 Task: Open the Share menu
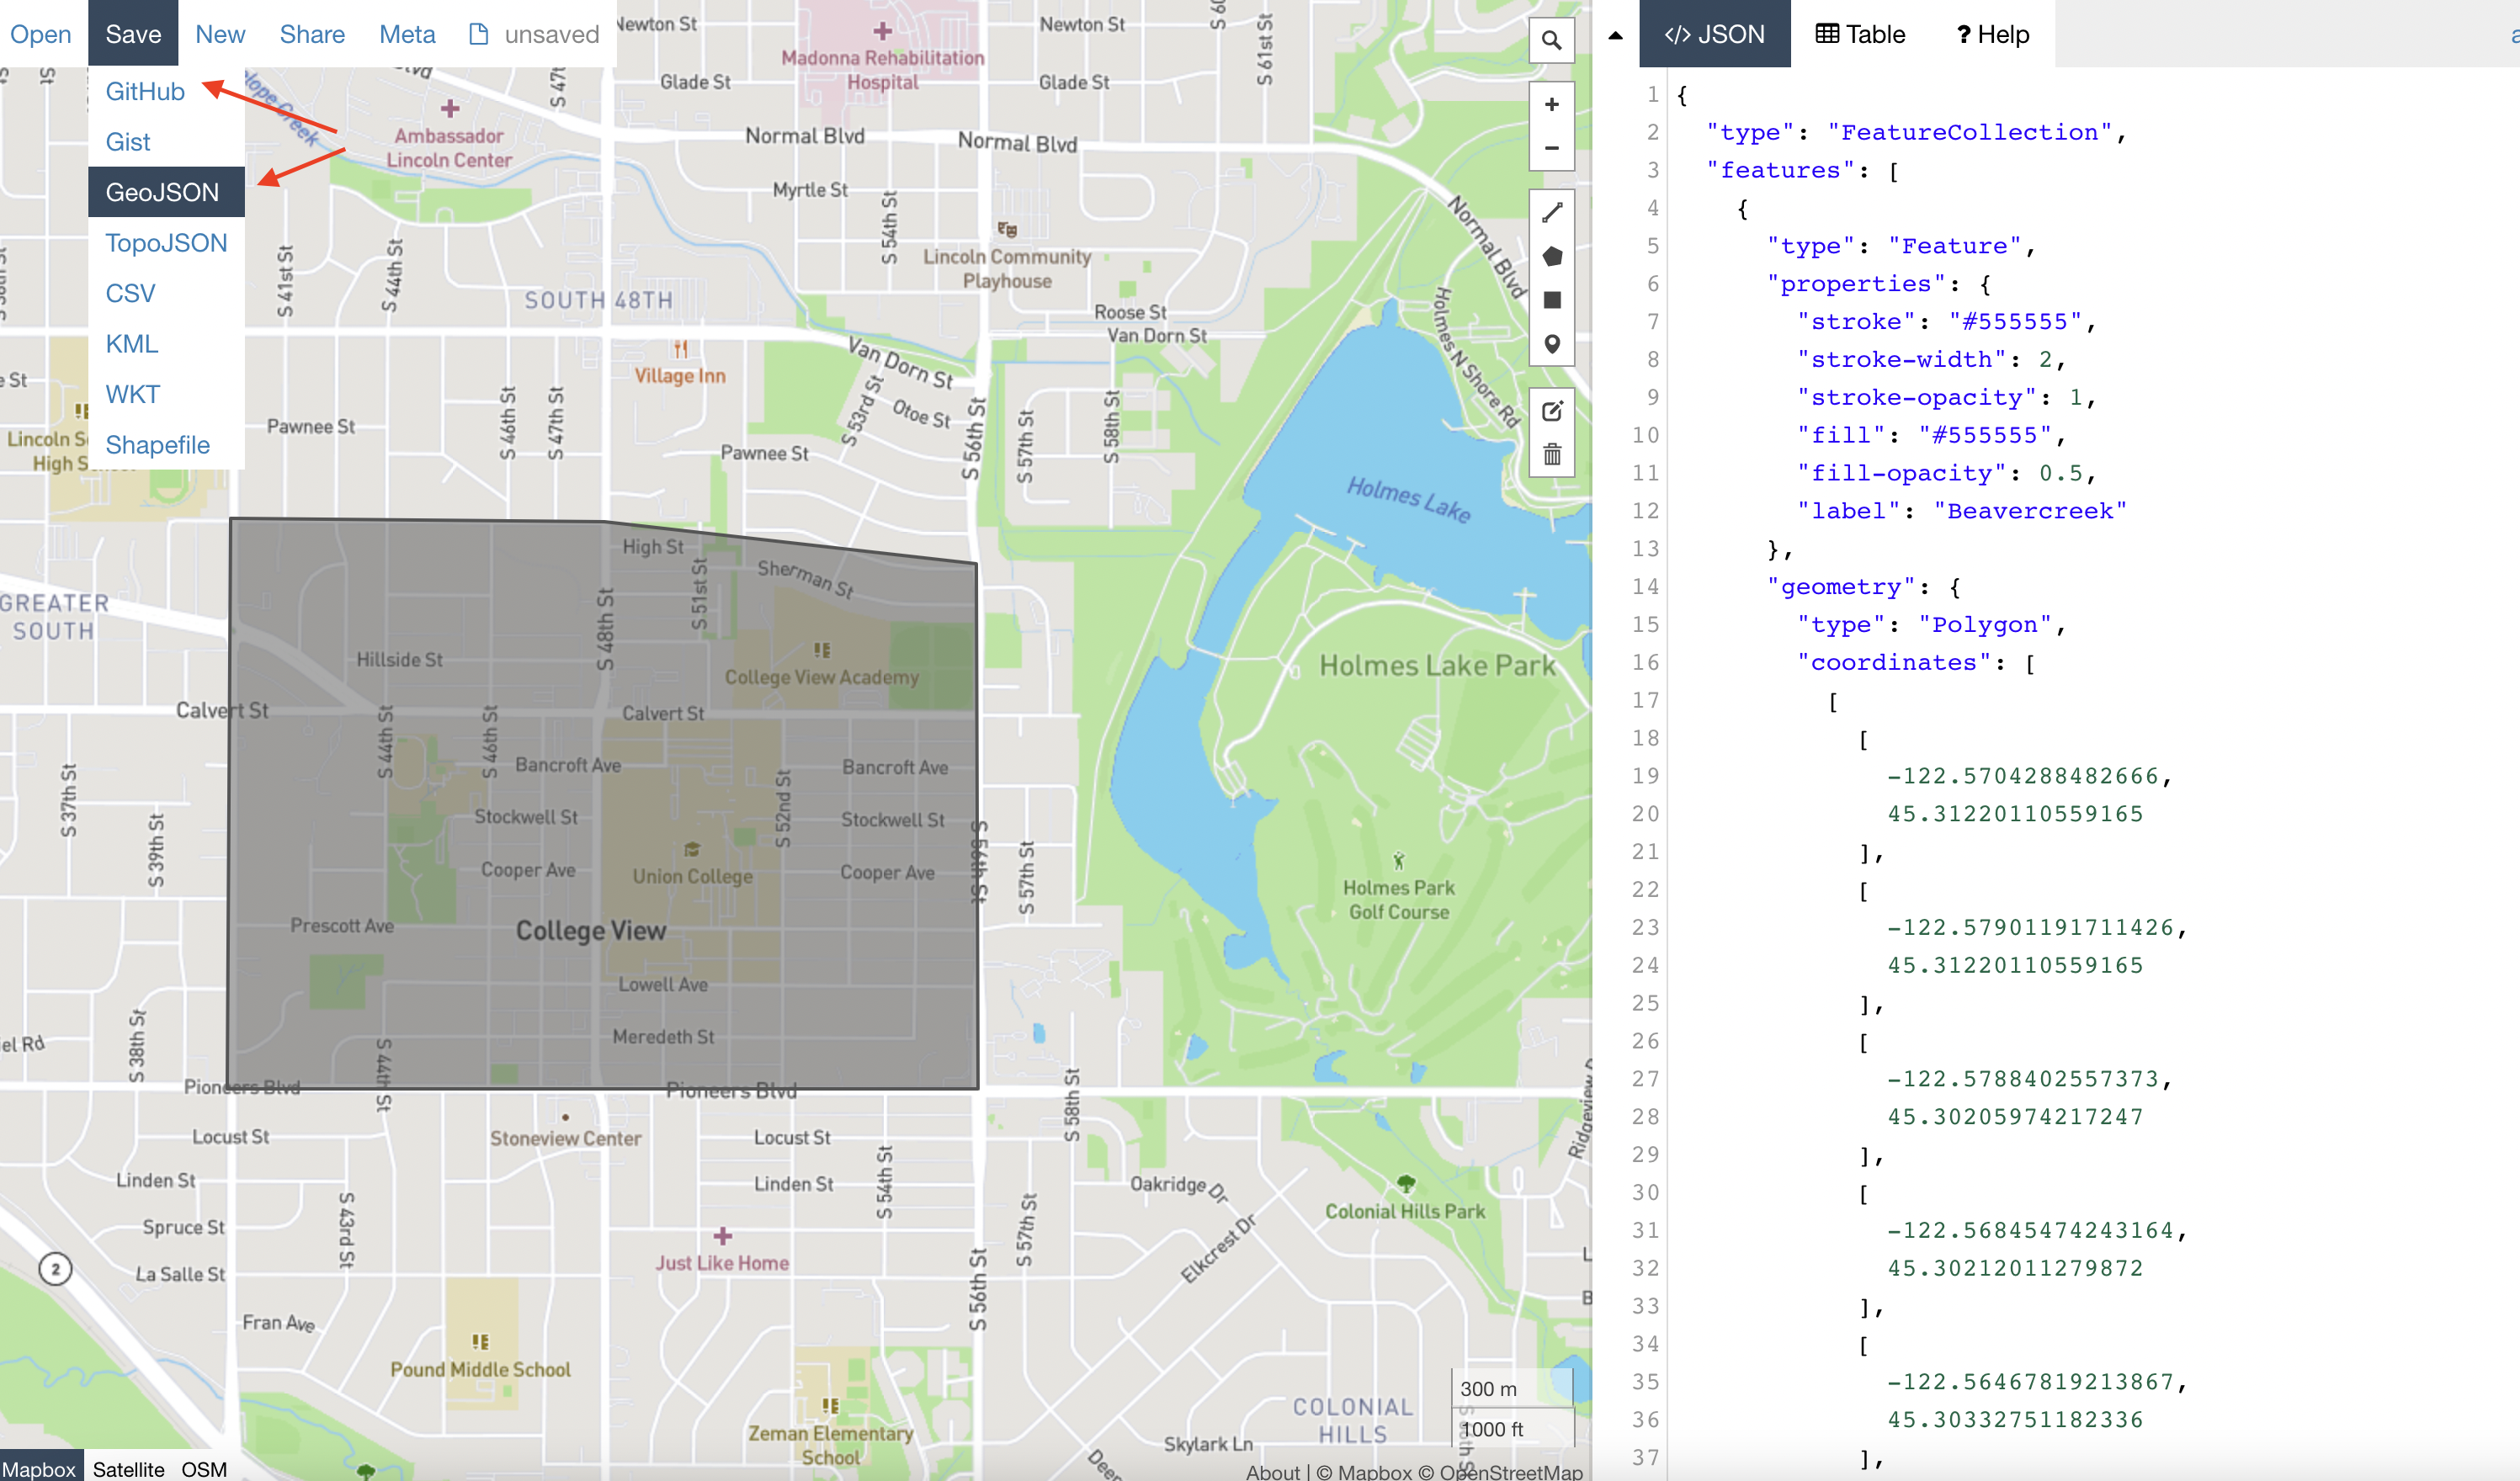pos(312,34)
